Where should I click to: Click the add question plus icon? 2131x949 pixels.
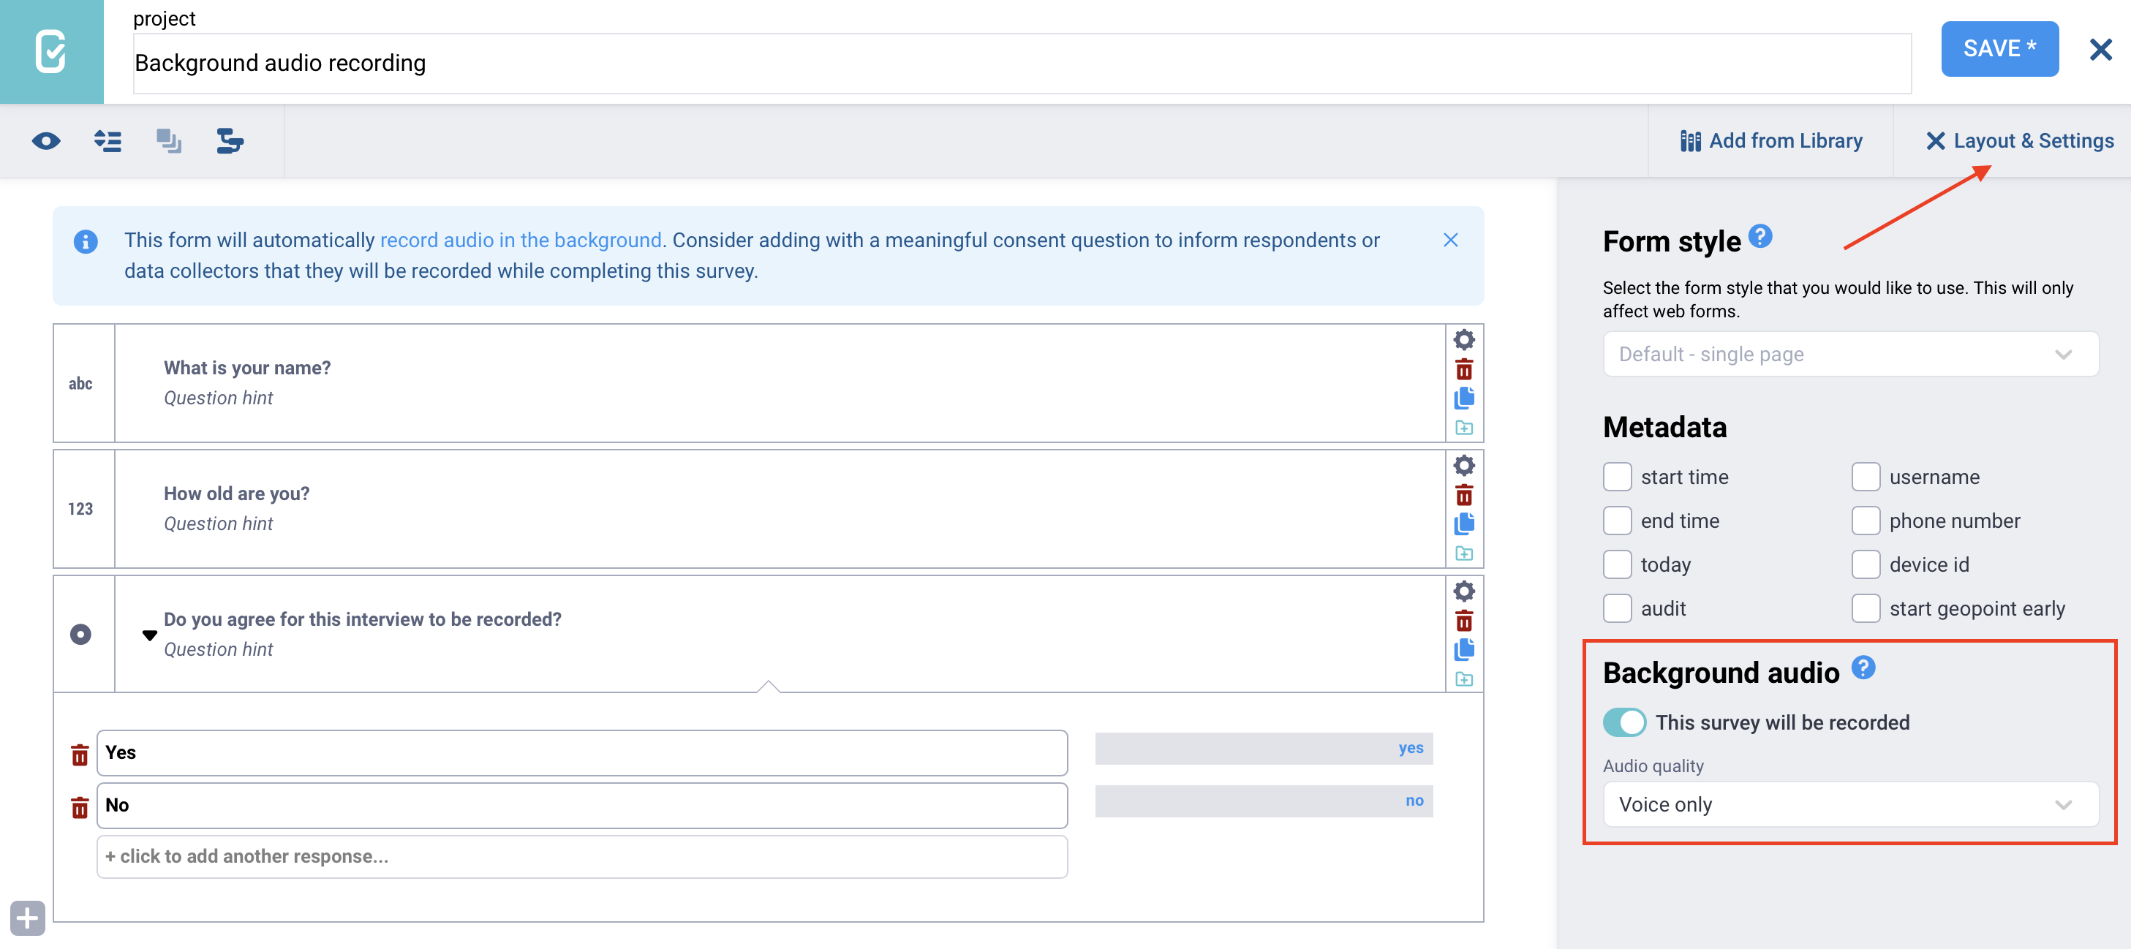27,918
